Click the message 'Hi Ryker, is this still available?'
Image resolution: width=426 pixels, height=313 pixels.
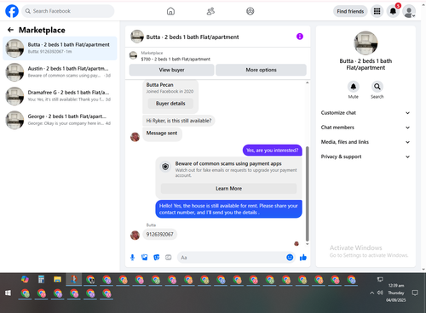tap(179, 121)
